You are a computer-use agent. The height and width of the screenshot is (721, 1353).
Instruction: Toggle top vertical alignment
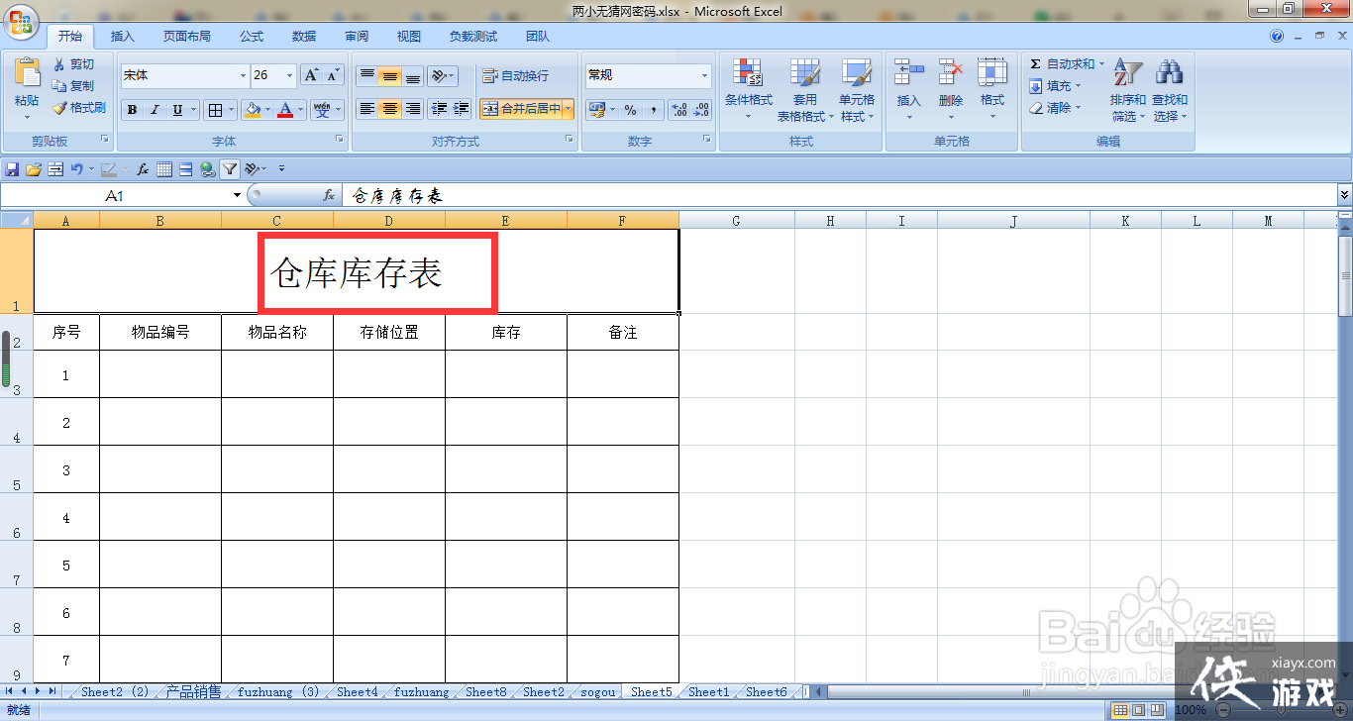click(x=367, y=75)
